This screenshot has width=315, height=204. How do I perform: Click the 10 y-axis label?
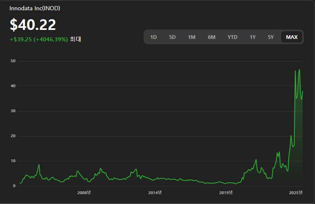13,161
